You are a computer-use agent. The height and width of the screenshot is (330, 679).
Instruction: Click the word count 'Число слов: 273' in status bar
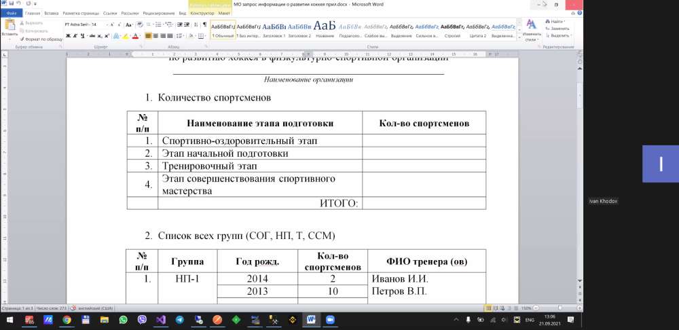point(50,308)
